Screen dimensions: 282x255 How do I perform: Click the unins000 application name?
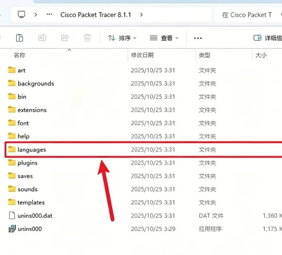[x=30, y=229]
